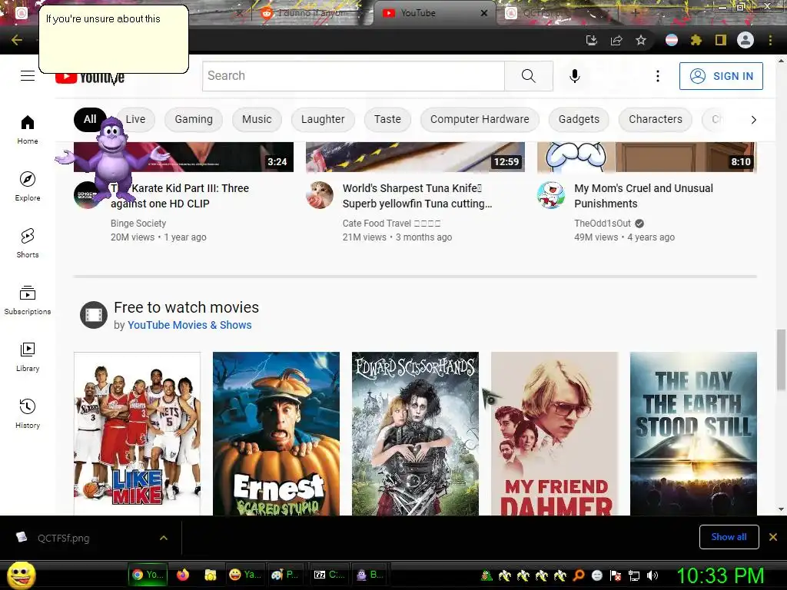Open the file explorer taskbar icon
Image resolution: width=787 pixels, height=590 pixels.
(x=211, y=575)
